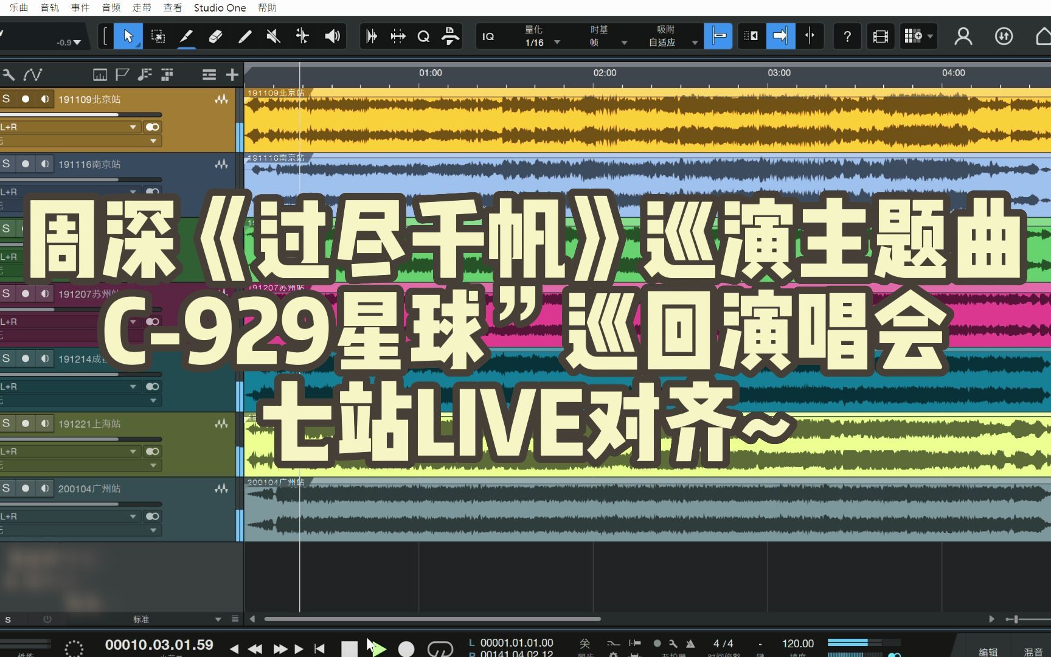Add a track with the plus icon
Screen dimensions: 1051x657
click(232, 75)
